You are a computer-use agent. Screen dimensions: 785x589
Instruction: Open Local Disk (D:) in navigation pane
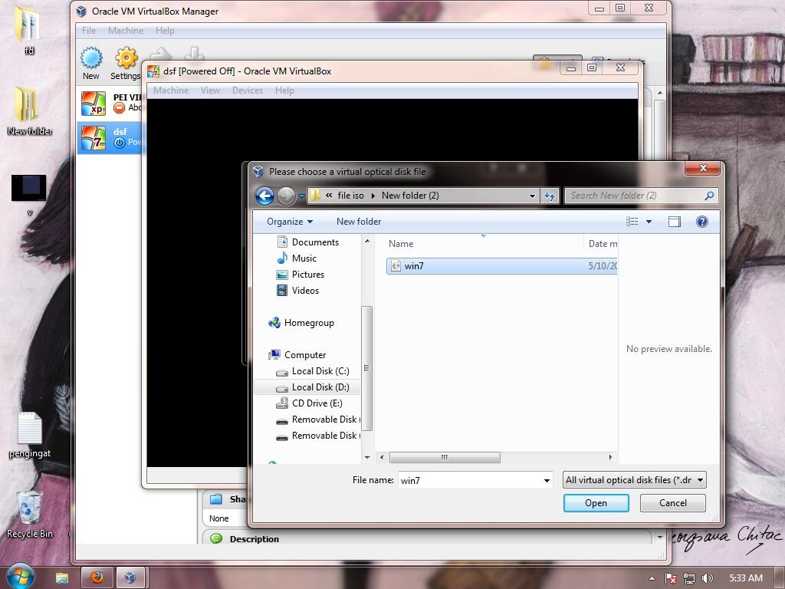coord(313,387)
